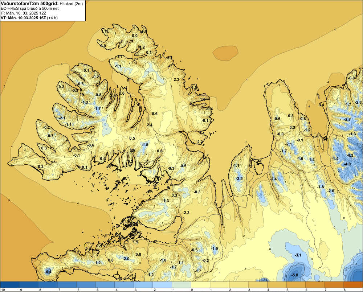363x292 pixels.
Task: Select the legend swatch between -2 and -1
Action: 162,285
